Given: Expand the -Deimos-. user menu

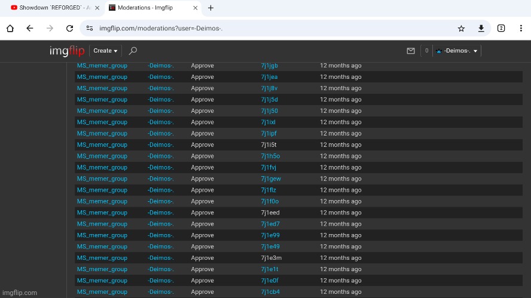Looking at the screenshot, I should point(457,51).
